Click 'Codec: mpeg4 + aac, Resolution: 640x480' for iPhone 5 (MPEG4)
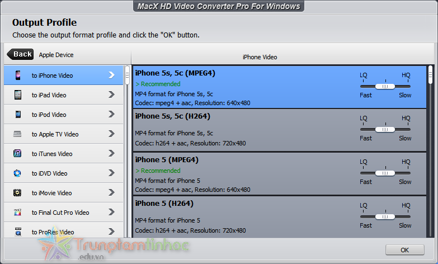Screen dimensions: 438x264 (192, 190)
